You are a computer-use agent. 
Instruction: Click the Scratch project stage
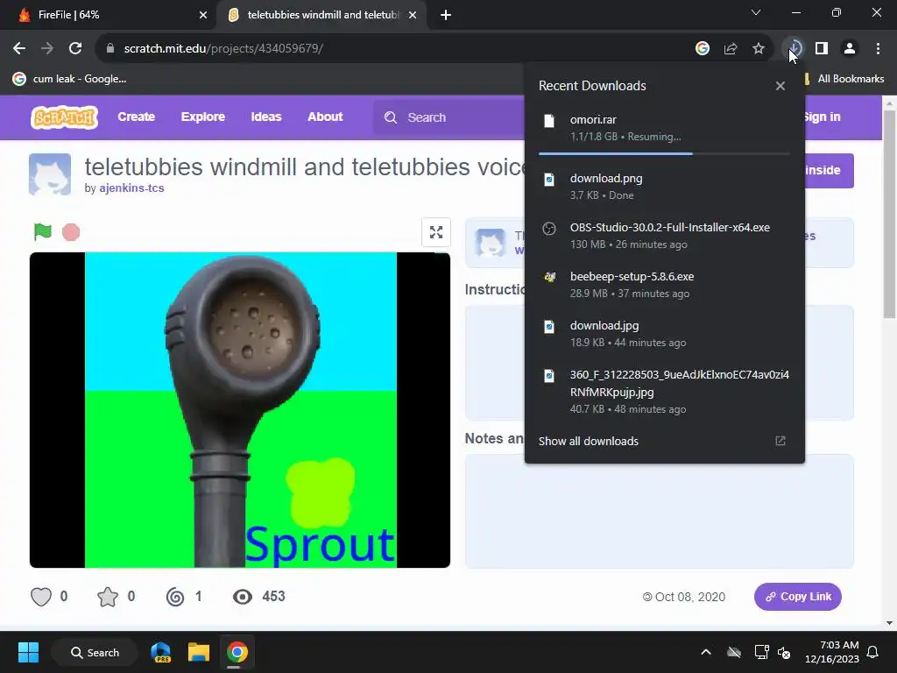240,410
